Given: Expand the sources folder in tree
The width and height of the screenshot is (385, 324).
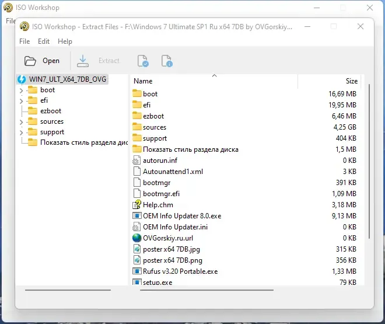Looking at the screenshot, I should point(22,122).
